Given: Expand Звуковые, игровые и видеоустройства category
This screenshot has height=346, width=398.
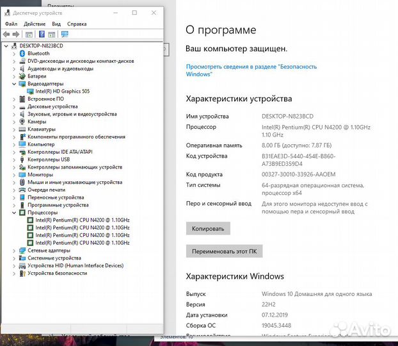Looking at the screenshot, I should coord(14,115).
